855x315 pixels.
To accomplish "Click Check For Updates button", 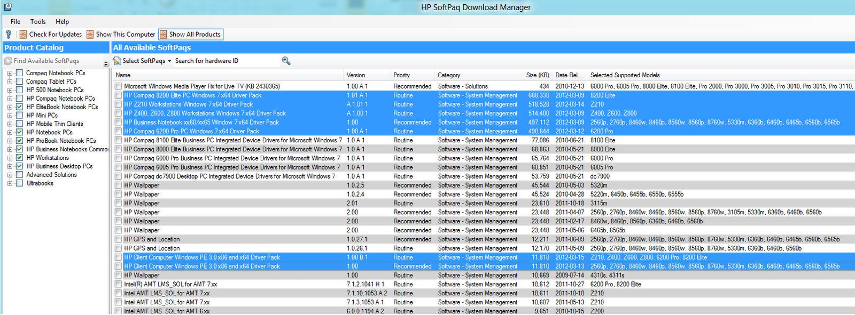I will [51, 34].
